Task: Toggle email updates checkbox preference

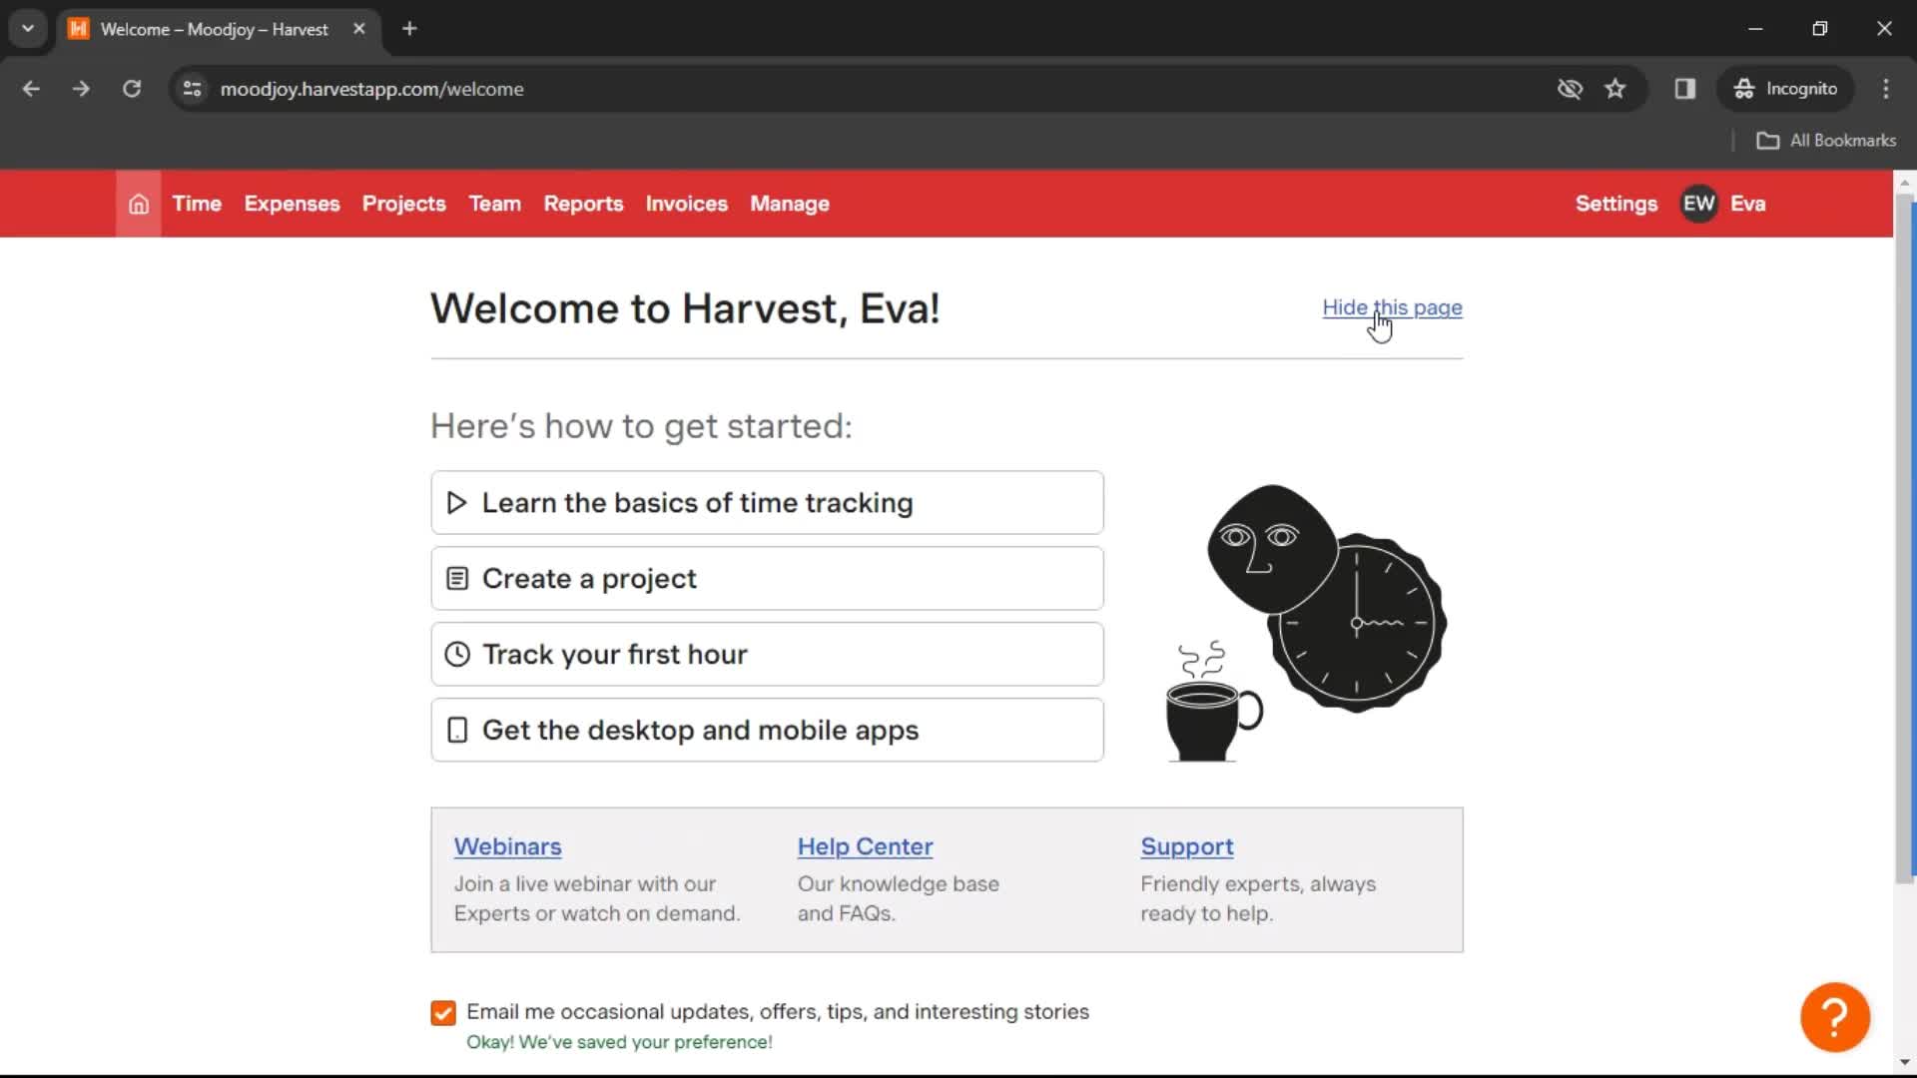Action: pyautogui.click(x=442, y=1011)
